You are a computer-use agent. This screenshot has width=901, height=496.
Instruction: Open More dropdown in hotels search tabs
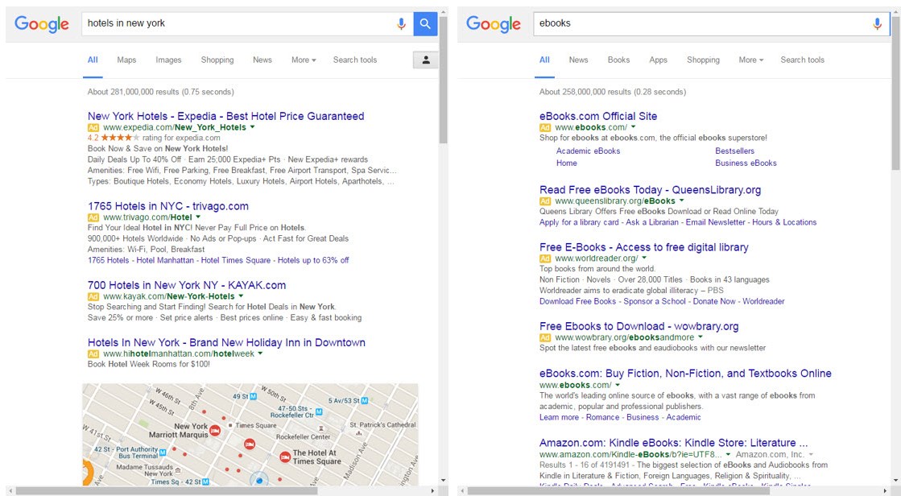pos(304,60)
